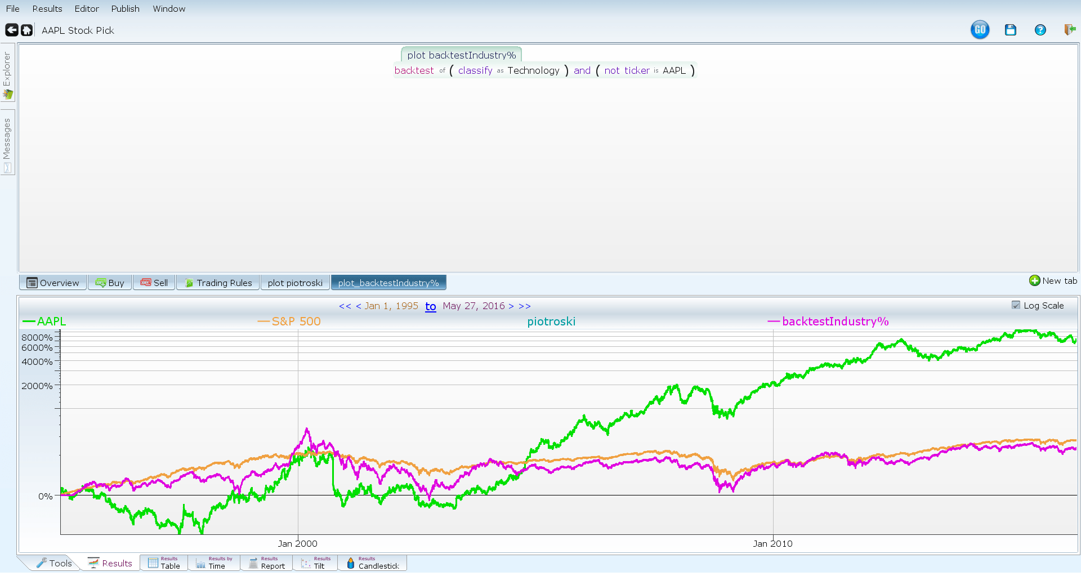Viewport: 1081px width, 585px height.
Task: Switch to the Overview tab
Action: (53, 283)
